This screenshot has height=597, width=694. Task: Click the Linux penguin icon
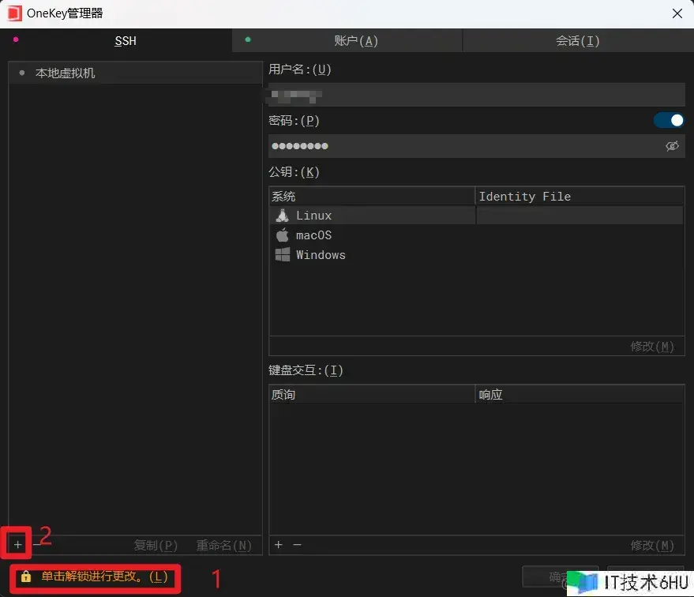click(x=282, y=216)
